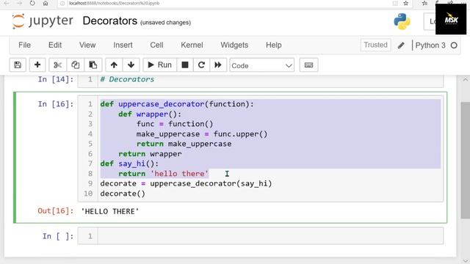
Task: Click the 'func = function()' code line
Action: pyautogui.click(x=175, y=124)
